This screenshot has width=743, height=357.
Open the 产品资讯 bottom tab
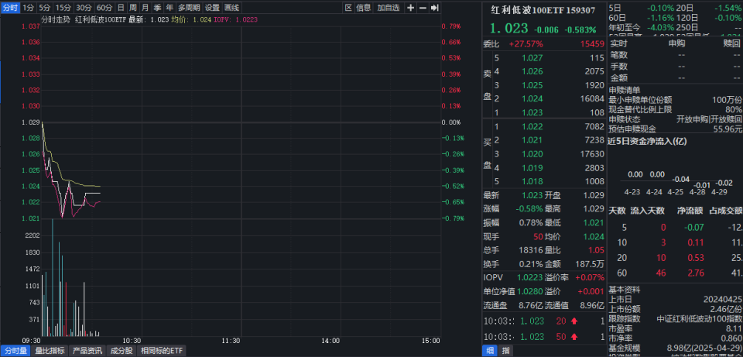87,351
